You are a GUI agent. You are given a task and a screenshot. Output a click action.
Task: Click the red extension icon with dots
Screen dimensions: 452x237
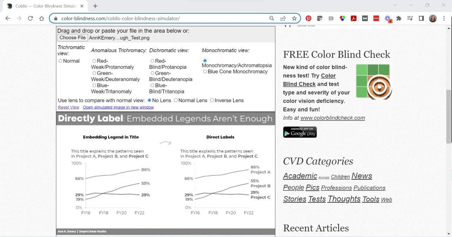376,19
